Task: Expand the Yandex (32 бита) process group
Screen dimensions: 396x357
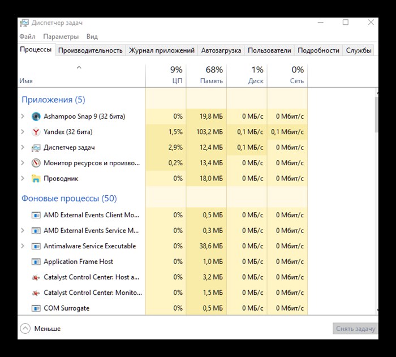Action: coord(23,132)
